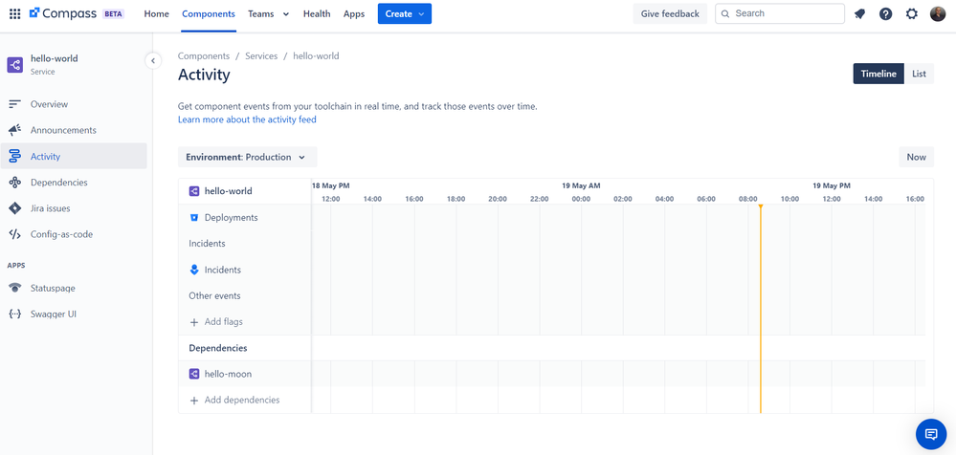Go to the Home tab
The width and height of the screenshot is (956, 455).
coord(157,13)
